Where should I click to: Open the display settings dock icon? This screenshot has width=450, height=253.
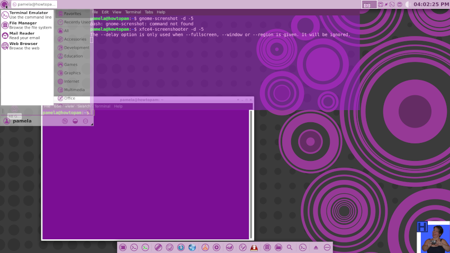tap(169, 247)
